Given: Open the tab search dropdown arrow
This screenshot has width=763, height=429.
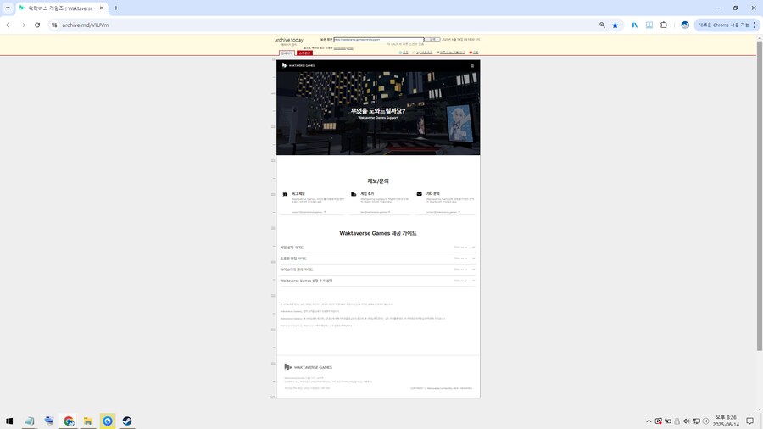Looking at the screenshot, I should [x=8, y=8].
